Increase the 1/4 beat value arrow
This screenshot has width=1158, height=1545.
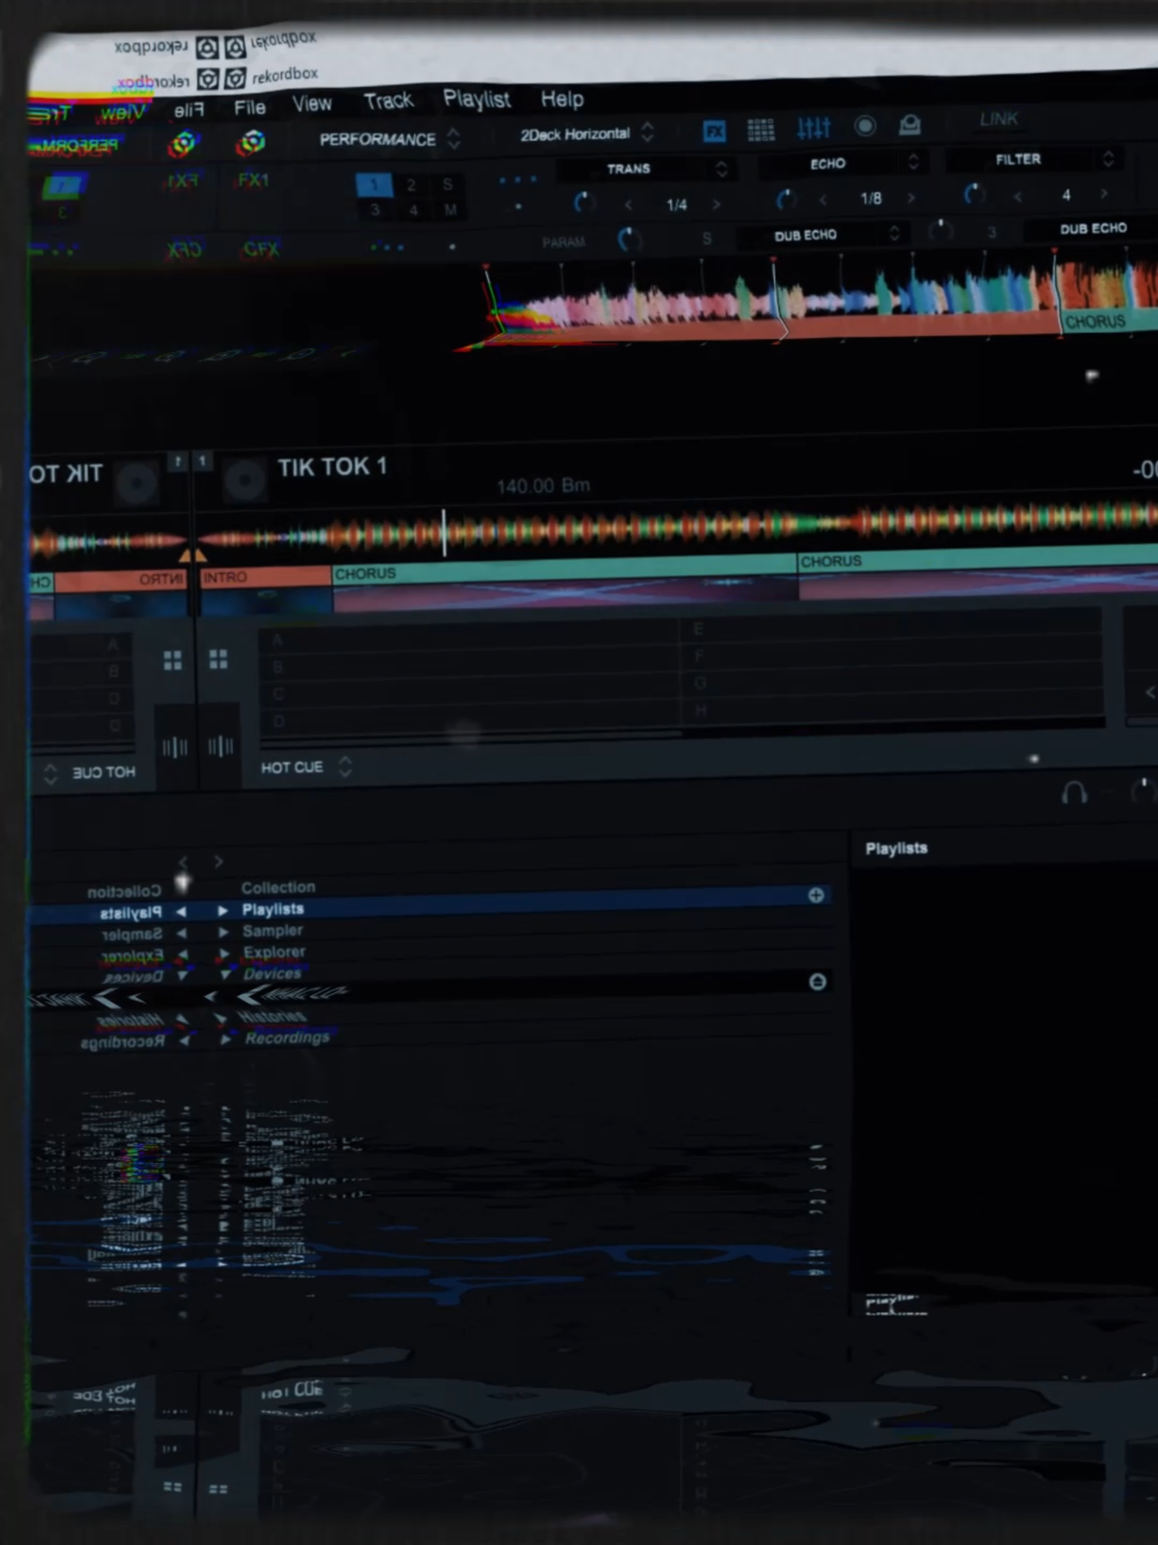click(716, 204)
